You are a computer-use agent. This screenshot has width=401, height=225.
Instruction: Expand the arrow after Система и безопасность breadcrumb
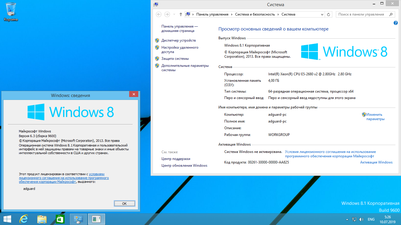tap(278, 14)
